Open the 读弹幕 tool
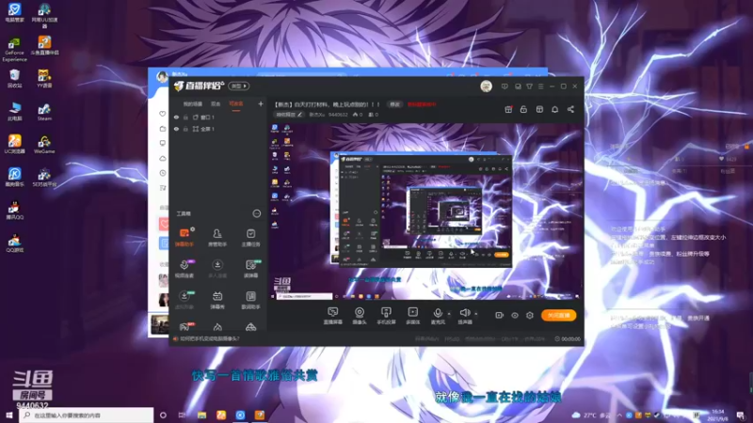Viewport: 753px width, 423px height. pyautogui.click(x=250, y=269)
